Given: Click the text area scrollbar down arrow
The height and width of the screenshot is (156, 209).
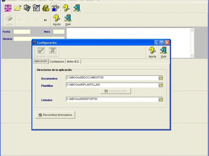Looking at the screenshot, I should point(192,56).
